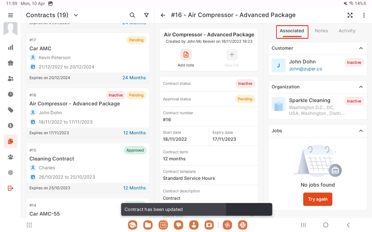
Task: Expand the Contracts (19) dropdown
Action: [76, 15]
